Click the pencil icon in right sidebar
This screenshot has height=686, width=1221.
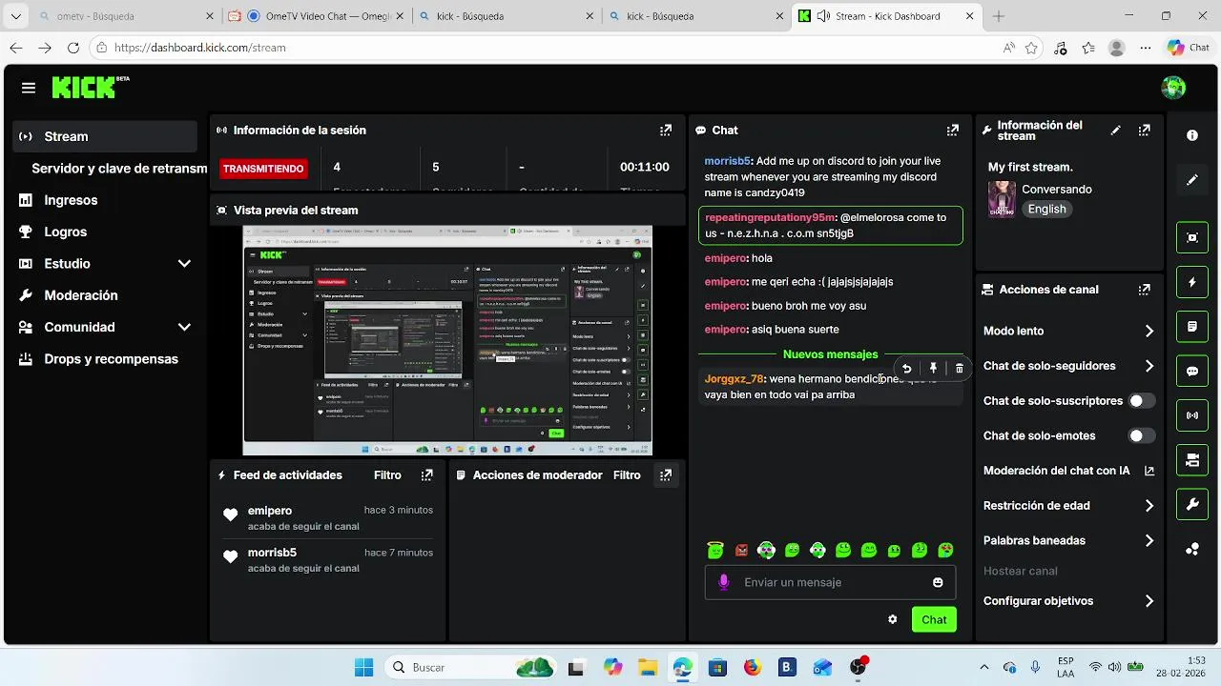[x=1192, y=179]
